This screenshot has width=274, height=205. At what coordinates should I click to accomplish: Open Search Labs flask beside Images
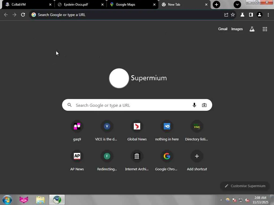pyautogui.click(x=252, y=29)
